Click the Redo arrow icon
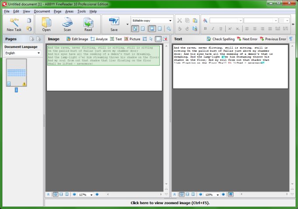This screenshot has width=298, height=209. click(x=187, y=28)
